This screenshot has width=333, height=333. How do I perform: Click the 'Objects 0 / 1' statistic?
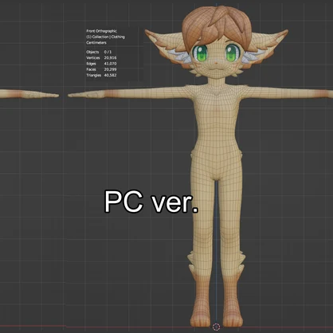click(99, 52)
